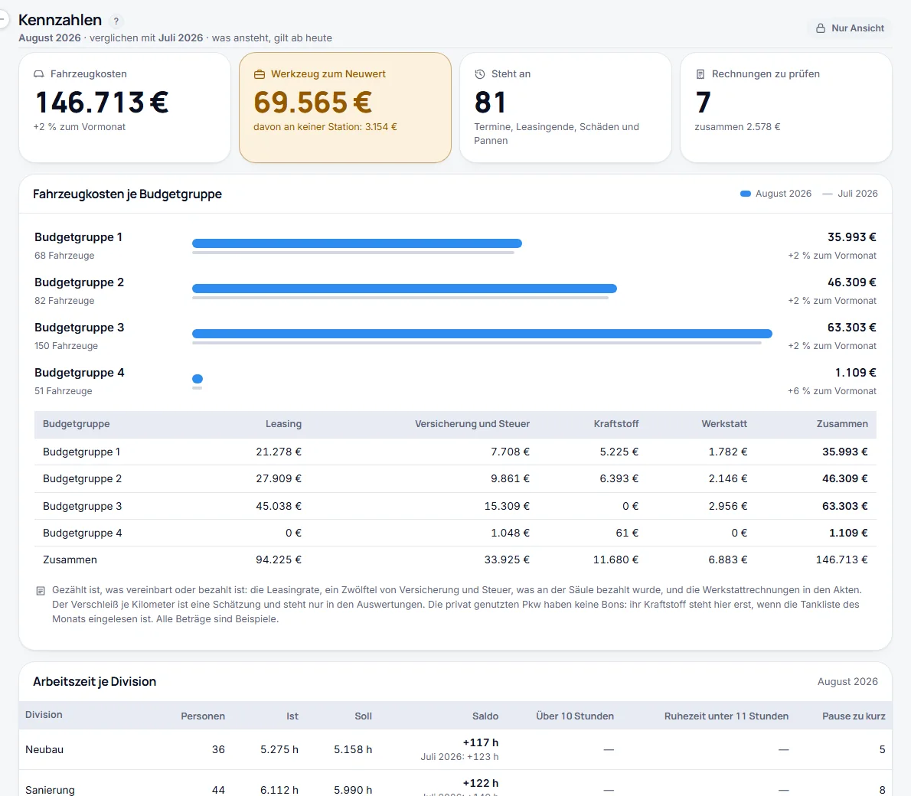Image resolution: width=911 pixels, height=796 pixels.
Task: Click the Pause zu kurz column header
Action: [854, 716]
